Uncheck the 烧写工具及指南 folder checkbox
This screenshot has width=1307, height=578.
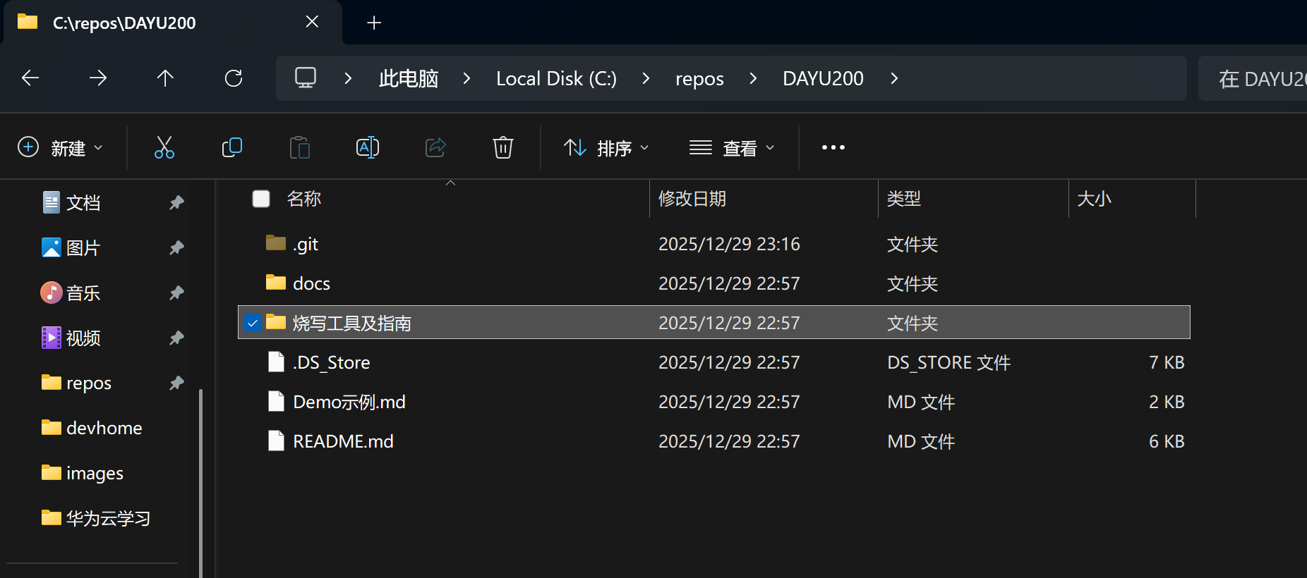(253, 323)
